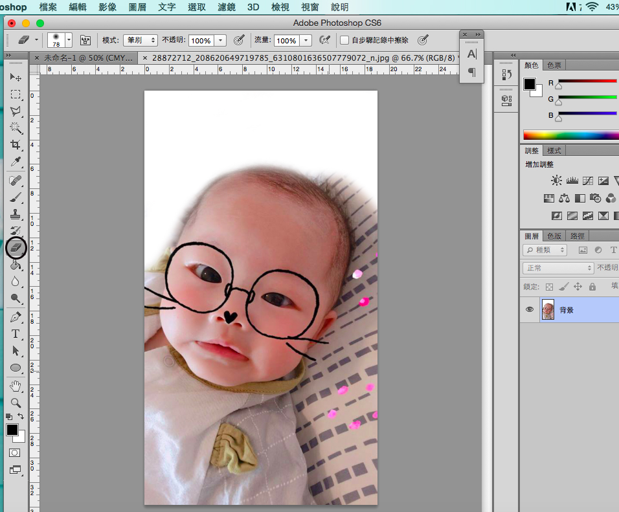Viewport: 619px width, 512px height.
Task: Expand the 不透明 opacity value dropdown arrow
Action: point(221,40)
